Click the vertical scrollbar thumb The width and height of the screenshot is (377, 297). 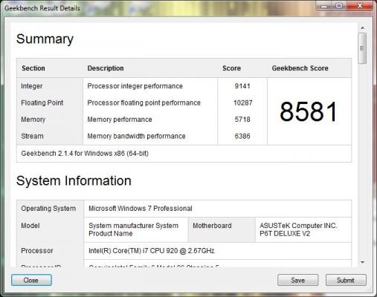[x=362, y=48]
